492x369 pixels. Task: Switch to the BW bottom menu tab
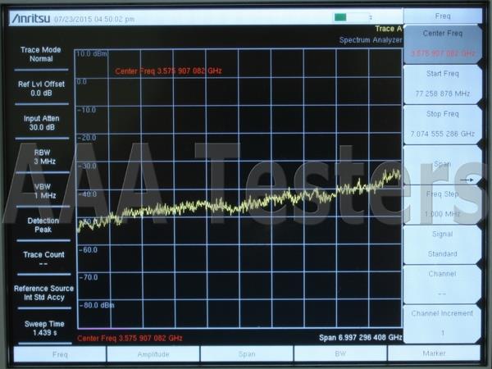340,354
